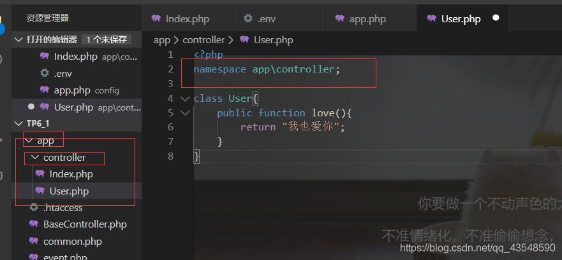This screenshot has height=260, width=562.
Task: Open .env in open editors list
Action: click(77, 74)
